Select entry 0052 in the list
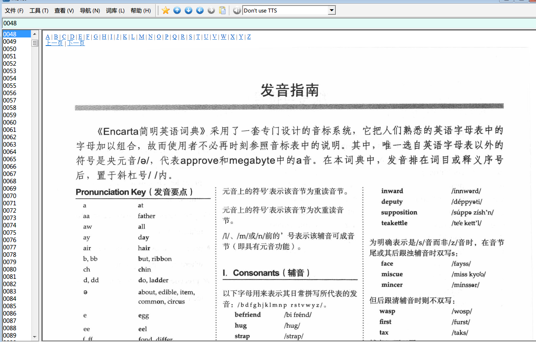The width and height of the screenshot is (536, 342). 17,64
